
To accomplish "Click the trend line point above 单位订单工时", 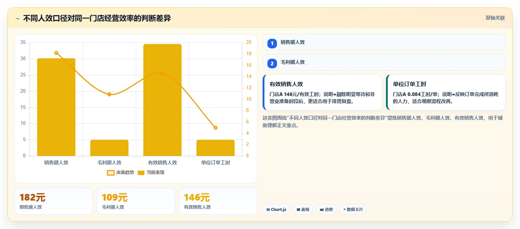I will click(216, 128).
